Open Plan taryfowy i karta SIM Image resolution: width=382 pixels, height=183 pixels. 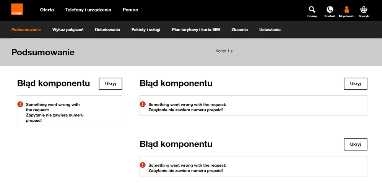click(196, 30)
